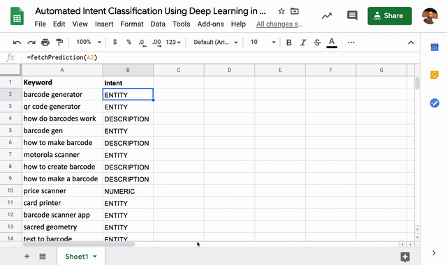Viewport: 447px width, 265px height.
Task: Click the All changes saved link
Action: coord(279,24)
